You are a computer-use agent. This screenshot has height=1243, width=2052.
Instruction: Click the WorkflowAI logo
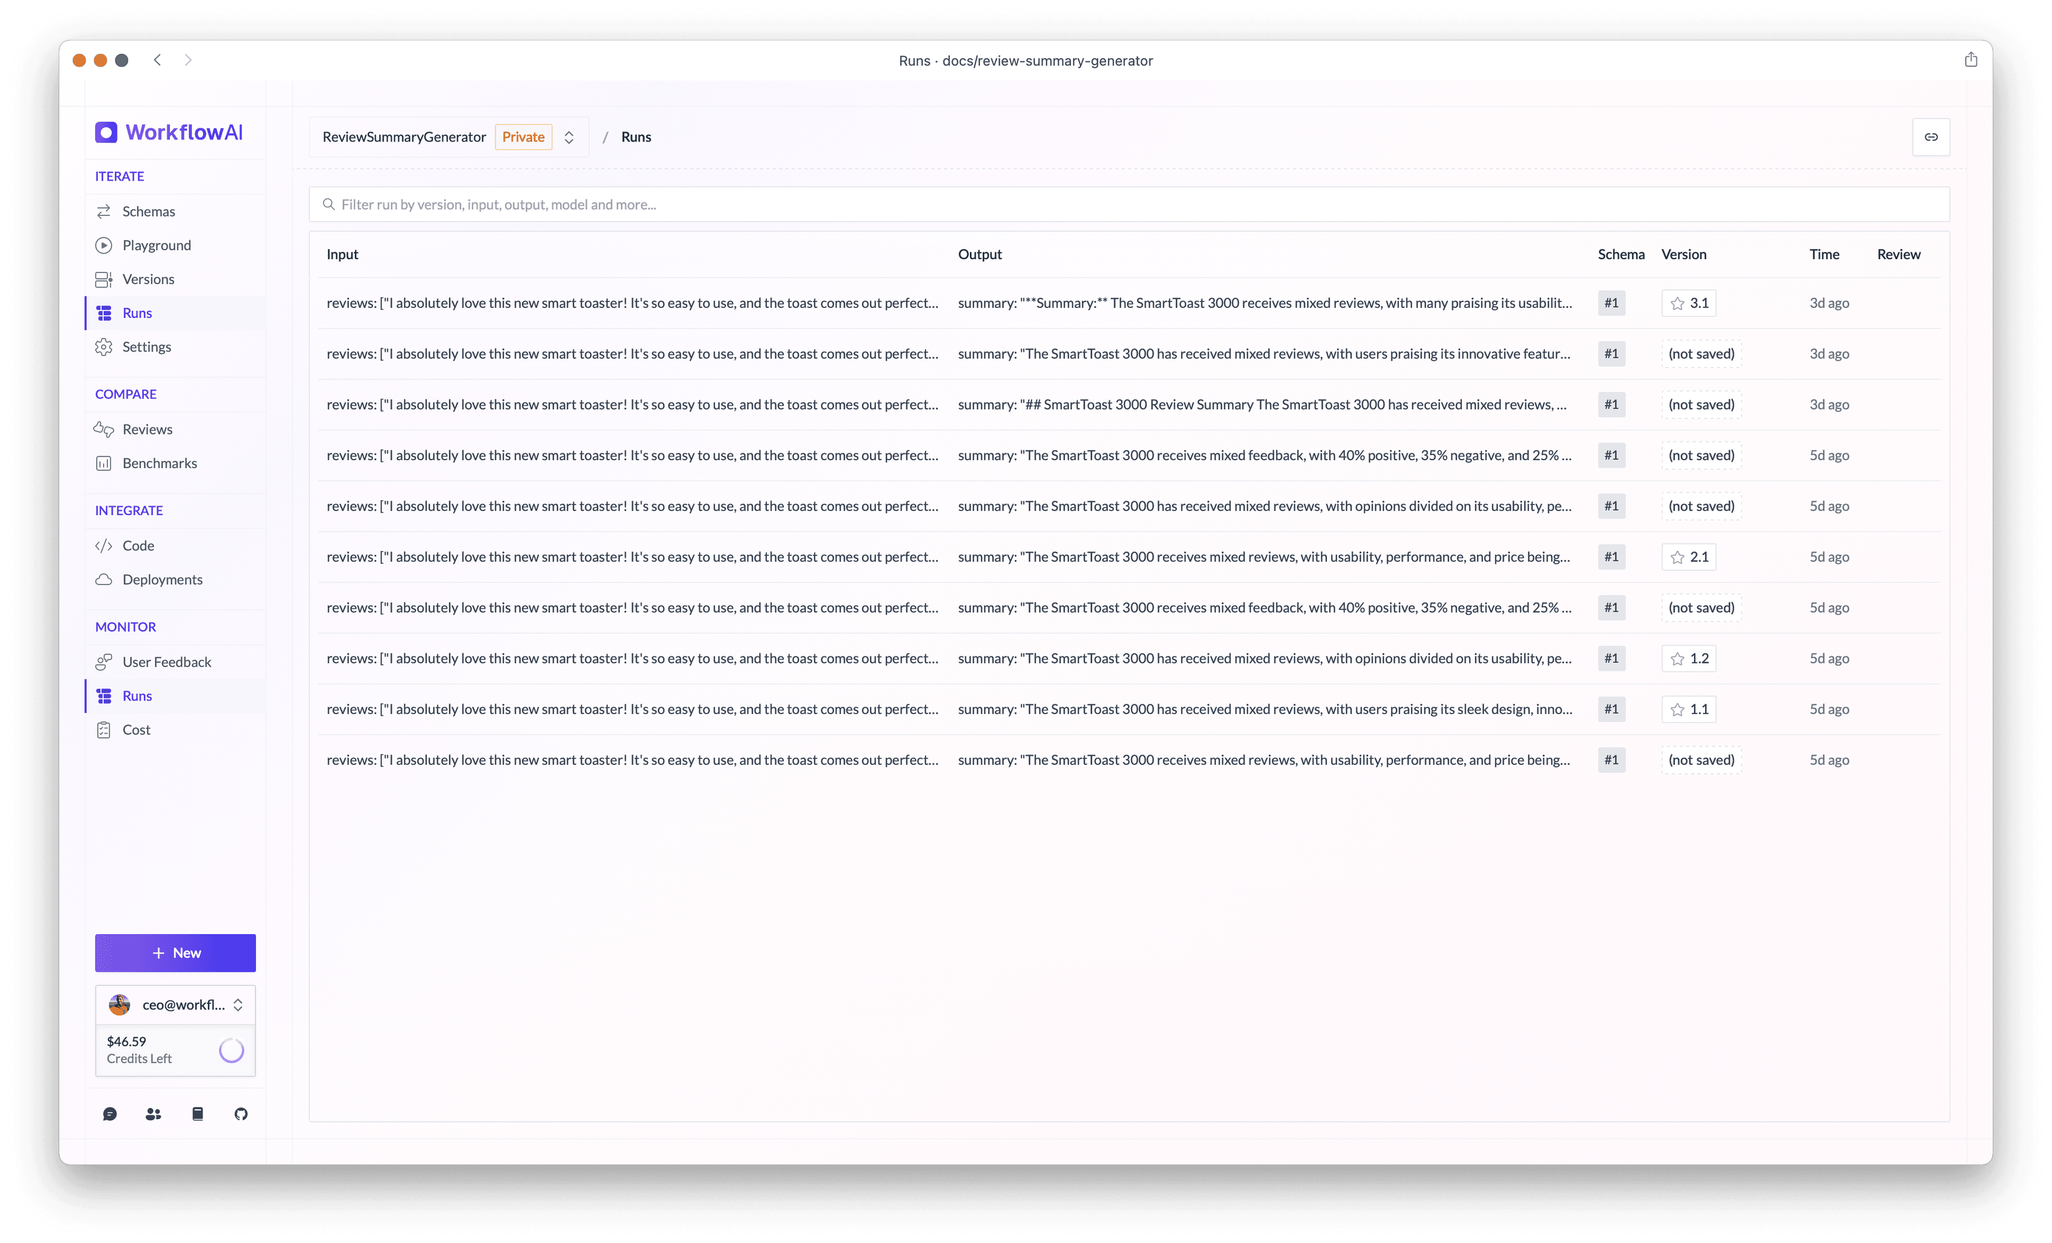click(169, 133)
